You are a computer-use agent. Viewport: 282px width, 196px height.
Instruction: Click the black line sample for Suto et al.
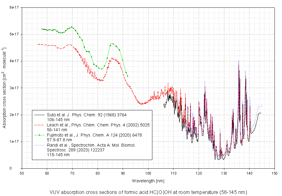pyautogui.click(x=39, y=115)
